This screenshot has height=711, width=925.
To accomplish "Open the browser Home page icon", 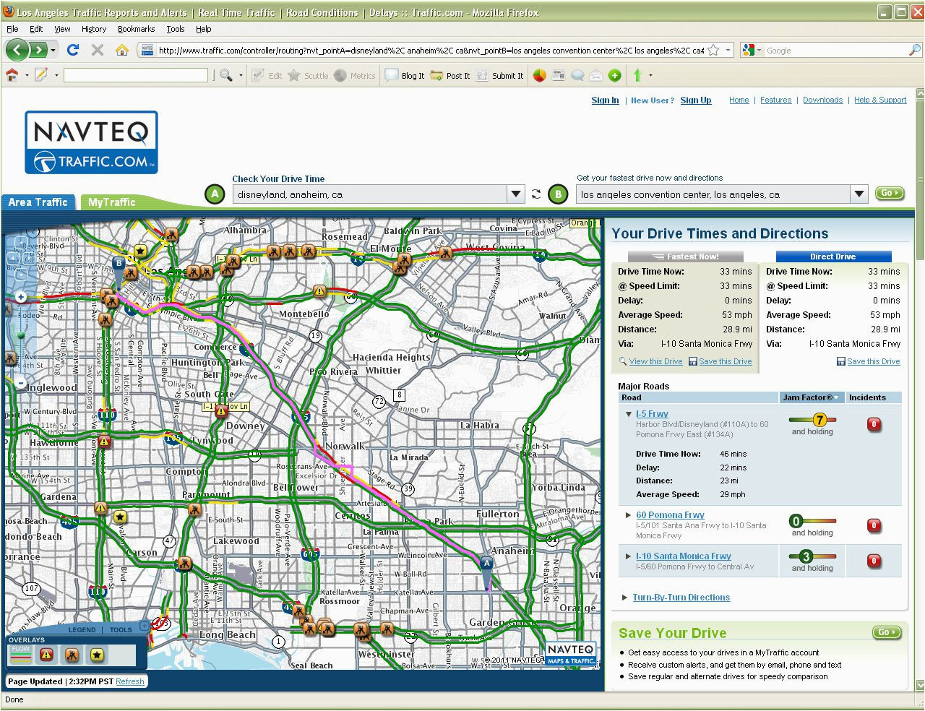I will point(122,50).
